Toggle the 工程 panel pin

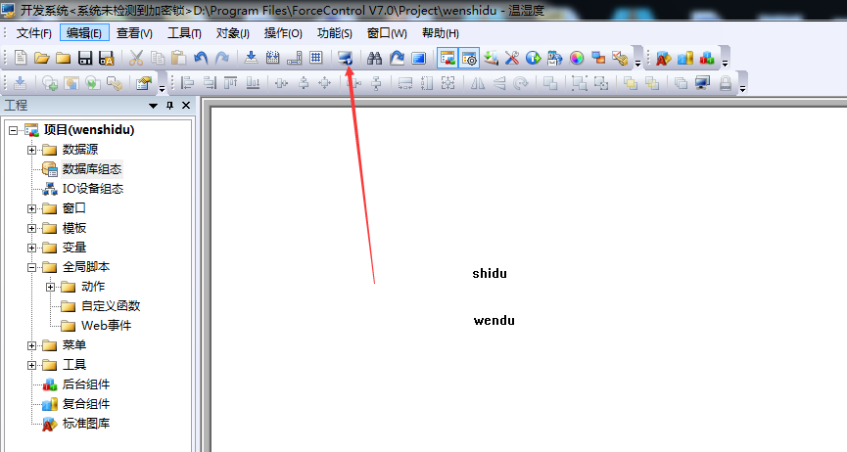pyautogui.click(x=169, y=106)
